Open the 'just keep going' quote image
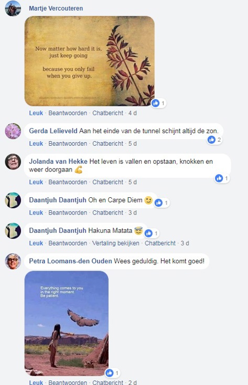Screen dimensions: 248x385 [x=89, y=61]
